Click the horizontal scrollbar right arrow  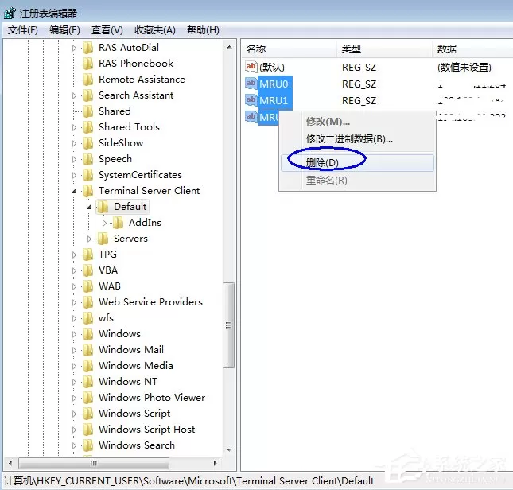[x=215, y=463]
